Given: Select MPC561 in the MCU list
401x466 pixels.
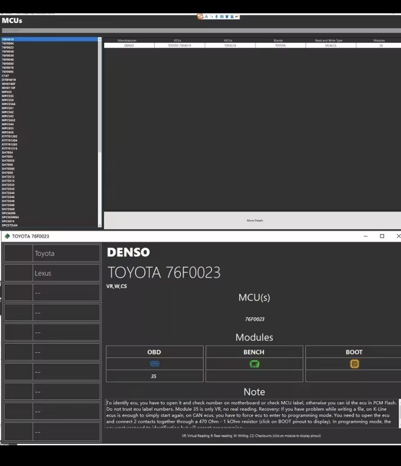Looking at the screenshot, I should pyautogui.click(x=8, y=108).
